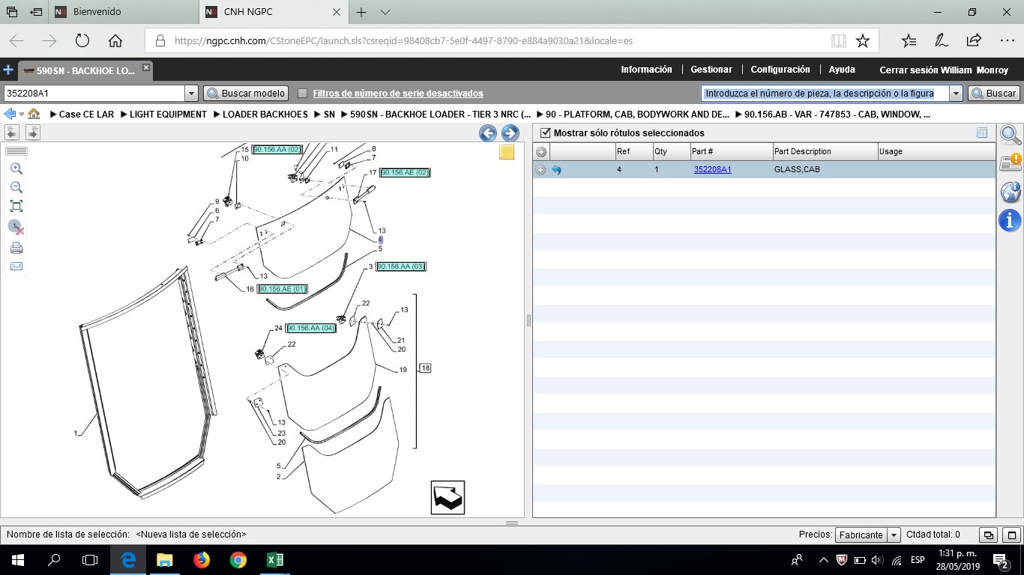Open a new catalog tab with the plus icon
The height and width of the screenshot is (575, 1024).
[x=8, y=70]
